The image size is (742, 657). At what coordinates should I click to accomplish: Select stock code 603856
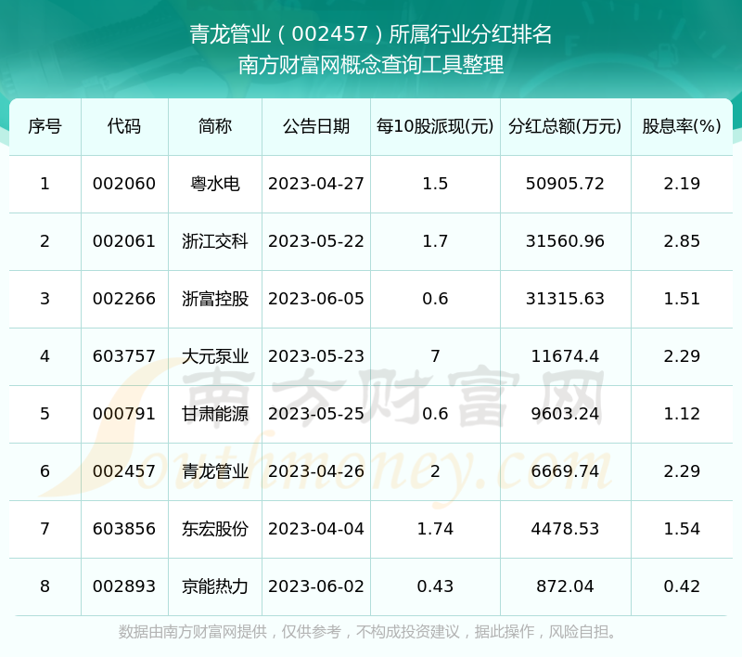click(124, 529)
